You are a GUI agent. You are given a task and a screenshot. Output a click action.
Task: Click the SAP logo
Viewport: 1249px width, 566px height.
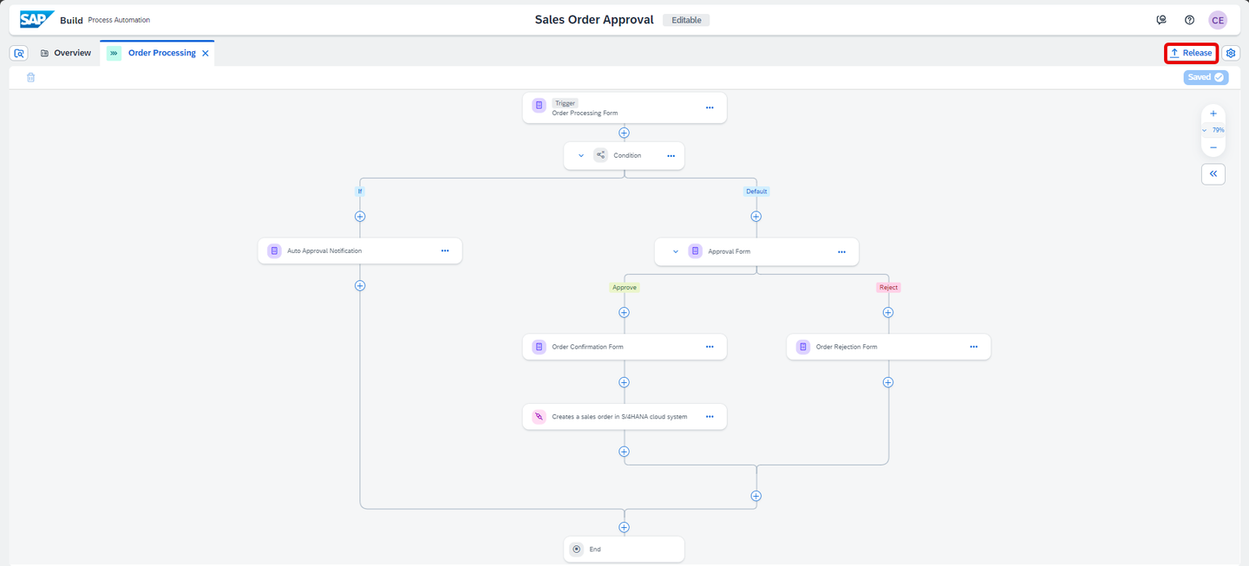pos(37,19)
